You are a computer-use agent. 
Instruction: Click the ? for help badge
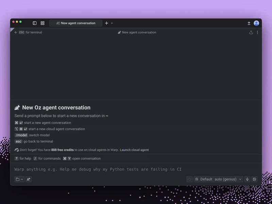pyautogui.click(x=16, y=158)
